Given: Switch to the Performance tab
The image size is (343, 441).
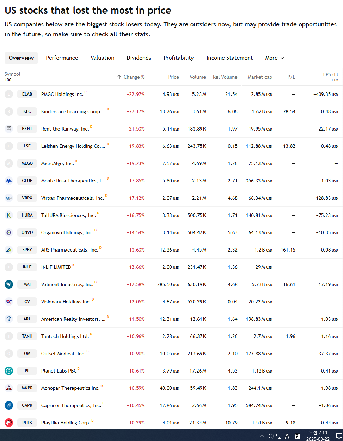Looking at the screenshot, I should 62,58.
